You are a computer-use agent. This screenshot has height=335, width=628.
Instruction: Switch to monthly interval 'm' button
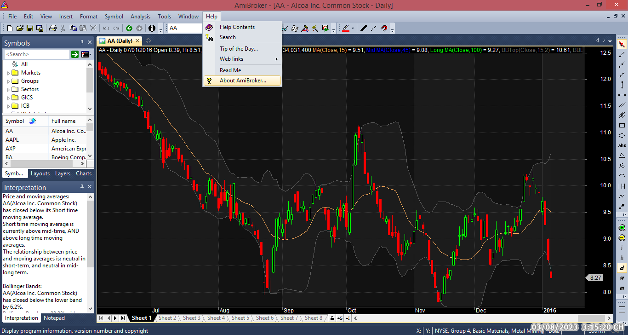click(x=622, y=288)
